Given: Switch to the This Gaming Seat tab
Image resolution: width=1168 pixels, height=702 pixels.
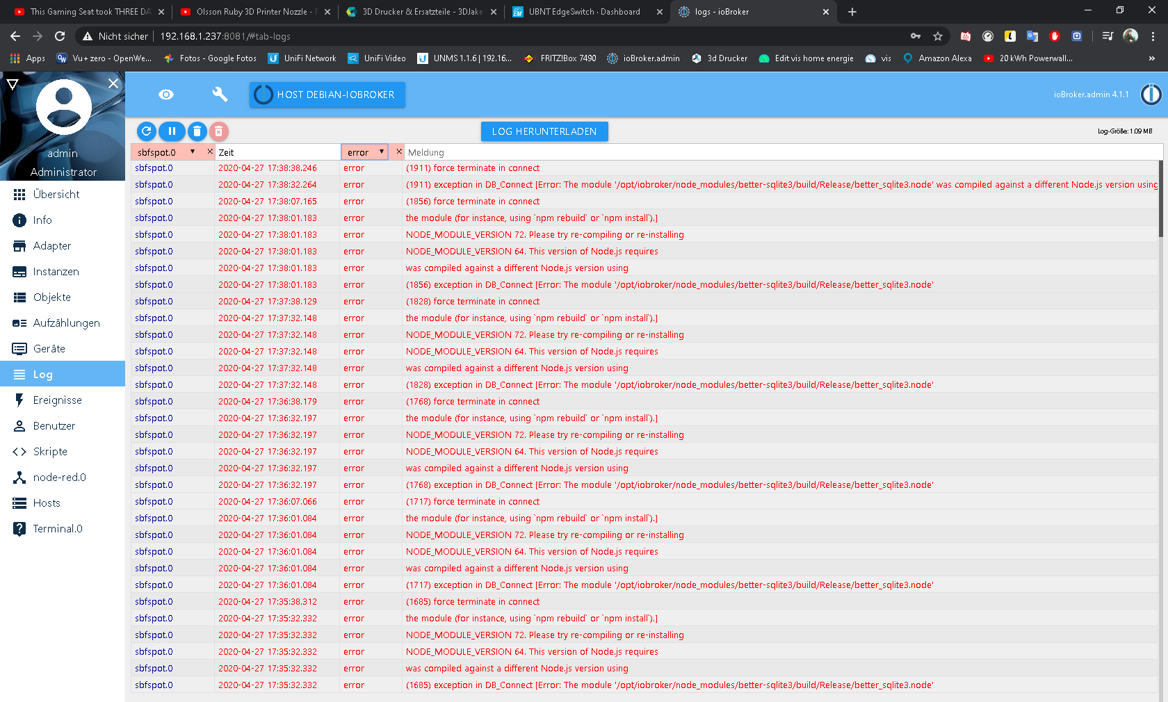Looking at the screenshot, I should click(89, 12).
